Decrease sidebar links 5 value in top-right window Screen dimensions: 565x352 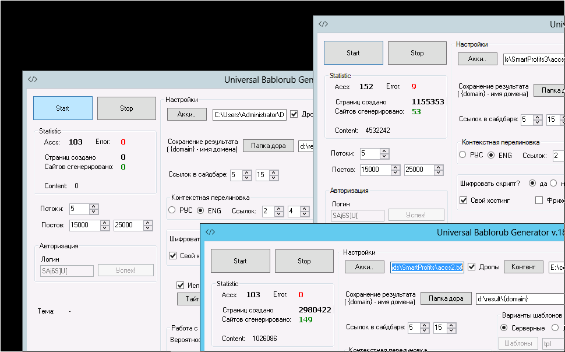coord(538,122)
